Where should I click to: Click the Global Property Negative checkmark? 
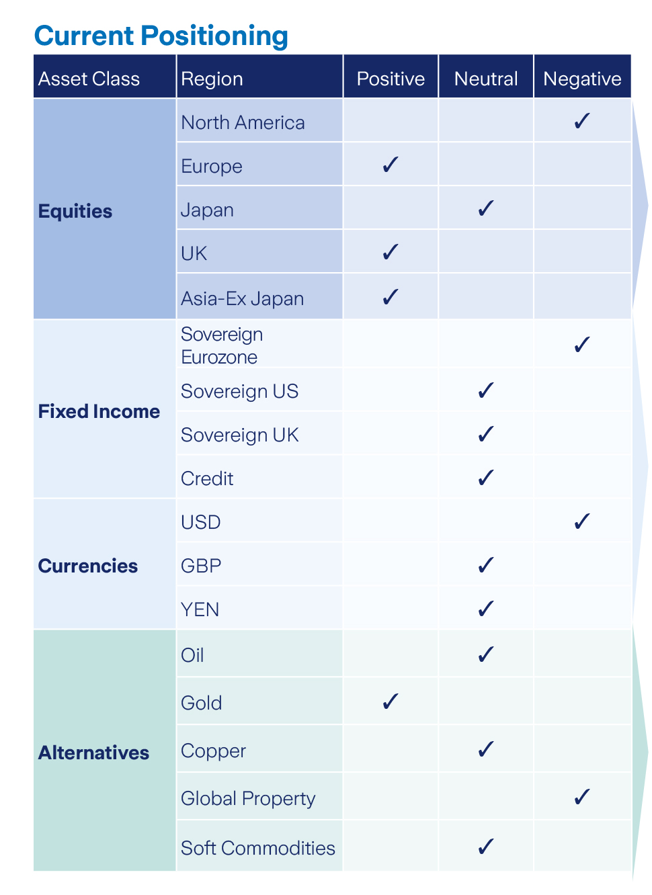(582, 797)
